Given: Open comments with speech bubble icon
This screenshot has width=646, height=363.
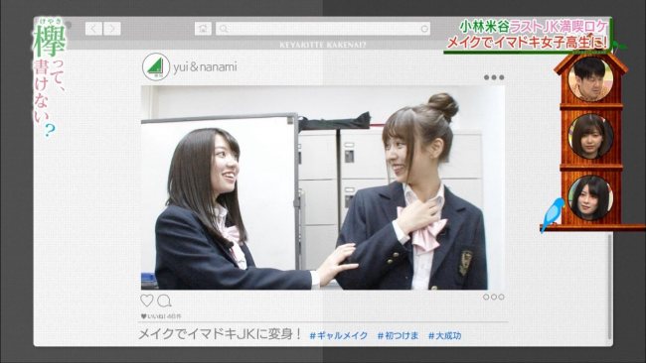Looking at the screenshot, I should click(x=164, y=301).
